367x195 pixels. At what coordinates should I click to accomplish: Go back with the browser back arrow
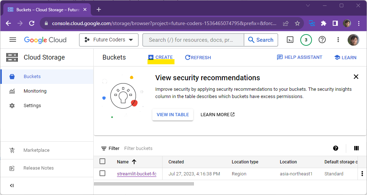pyautogui.click(x=8, y=23)
